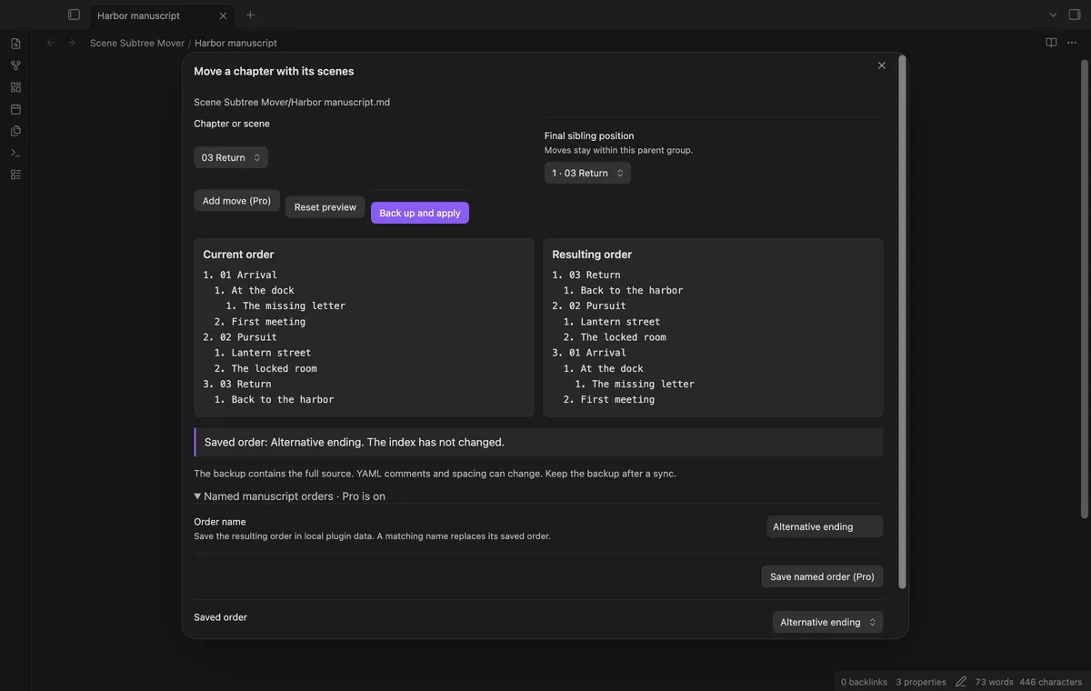Click the templates copy-files icon in ribbon
This screenshot has height=691, width=1091.
15,131
